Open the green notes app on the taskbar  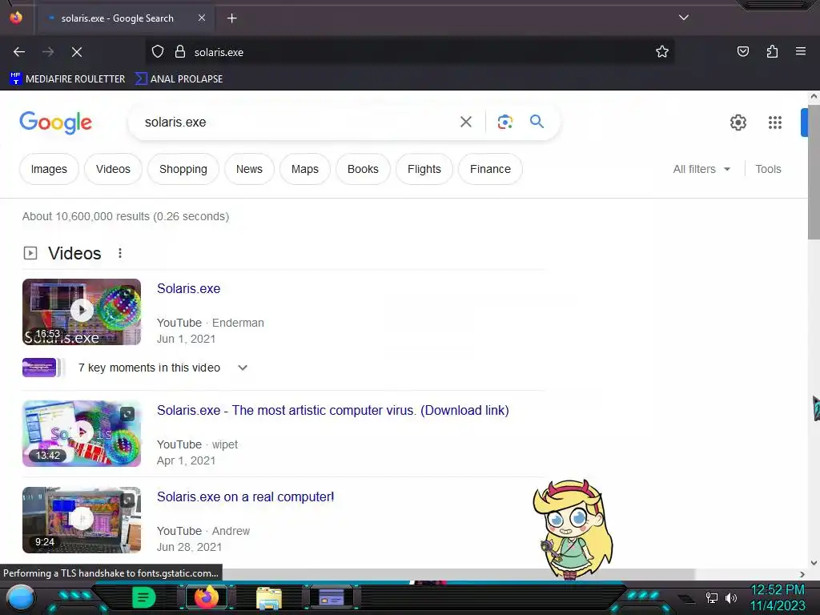coord(144,597)
